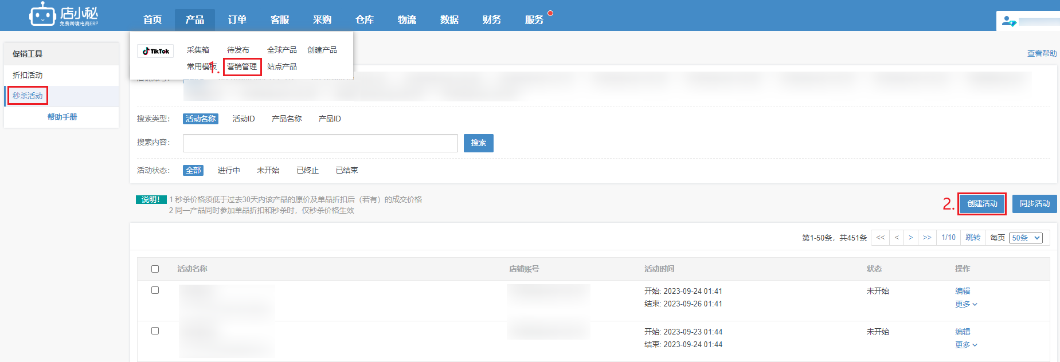
Task: Open the 订单 menu in top navigation
Action: pos(237,20)
